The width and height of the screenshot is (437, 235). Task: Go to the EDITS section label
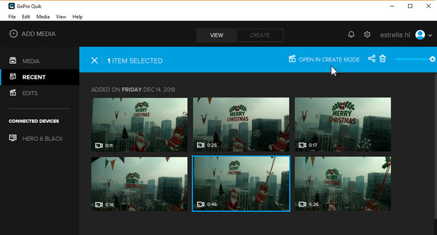pos(30,93)
